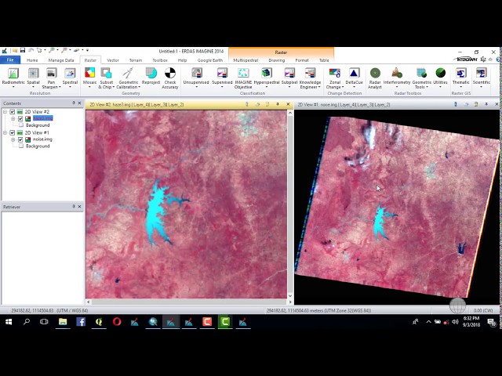Open Radar Utilities

click(x=440, y=73)
